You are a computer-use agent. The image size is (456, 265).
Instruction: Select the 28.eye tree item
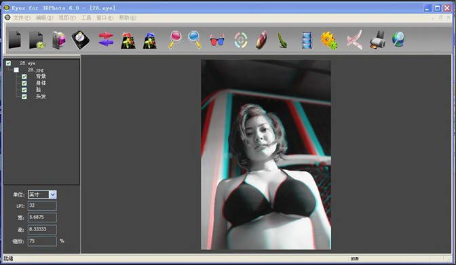(x=27, y=63)
